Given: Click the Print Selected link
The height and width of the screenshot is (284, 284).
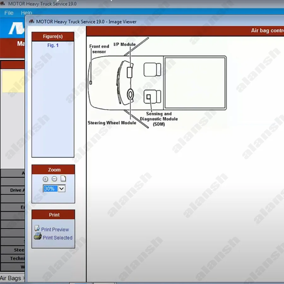Looking at the screenshot, I should pyautogui.click(x=57, y=238).
